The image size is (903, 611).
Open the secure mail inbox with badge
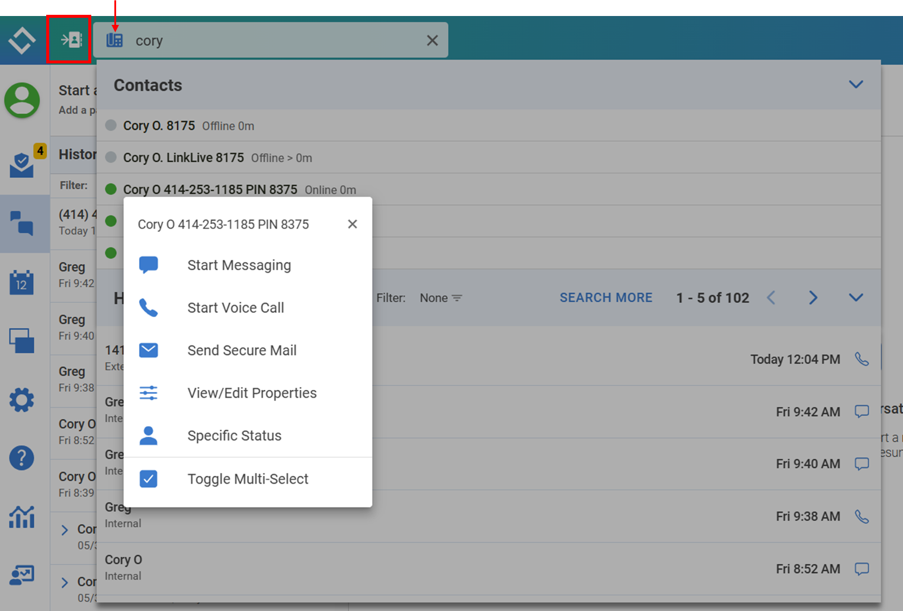[22, 164]
